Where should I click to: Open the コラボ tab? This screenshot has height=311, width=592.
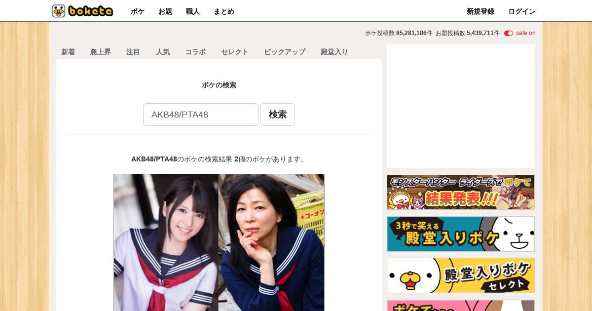195,52
